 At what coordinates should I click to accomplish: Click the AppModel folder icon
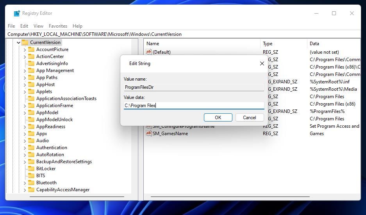[x=31, y=113]
